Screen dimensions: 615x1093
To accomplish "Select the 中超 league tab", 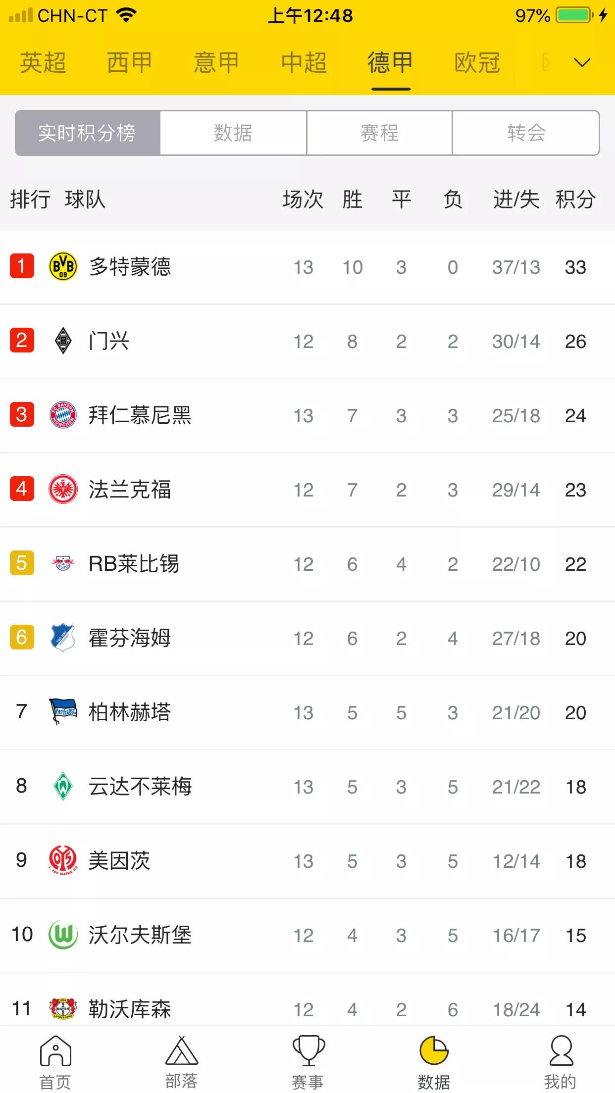I will coord(304,62).
